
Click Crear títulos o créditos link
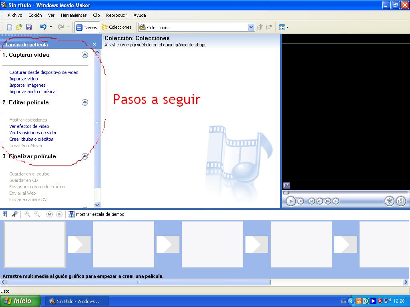[x=31, y=139]
